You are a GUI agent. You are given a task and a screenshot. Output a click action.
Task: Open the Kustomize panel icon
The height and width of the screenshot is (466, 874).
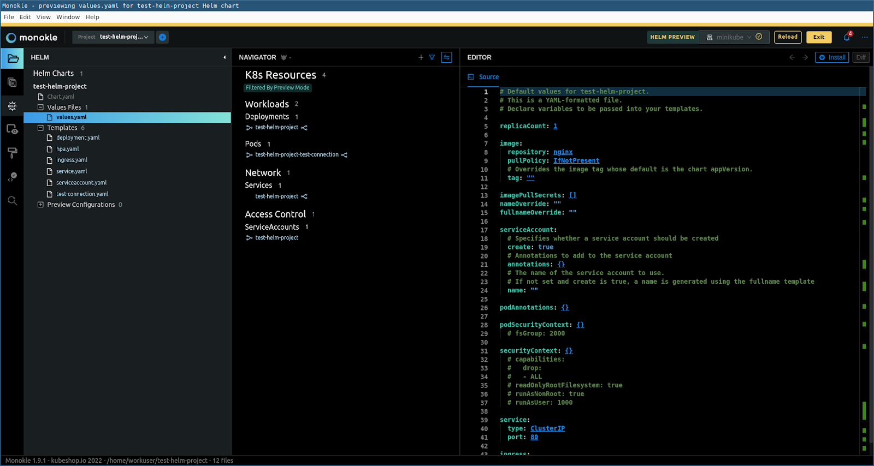click(x=12, y=82)
